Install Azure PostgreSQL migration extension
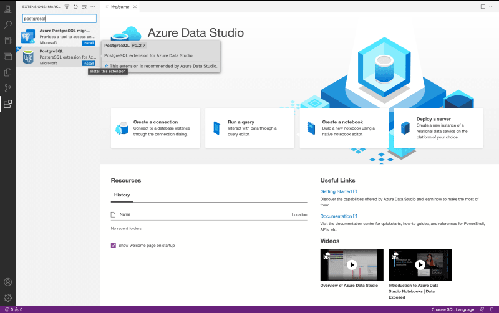The image size is (499, 313). [89, 43]
